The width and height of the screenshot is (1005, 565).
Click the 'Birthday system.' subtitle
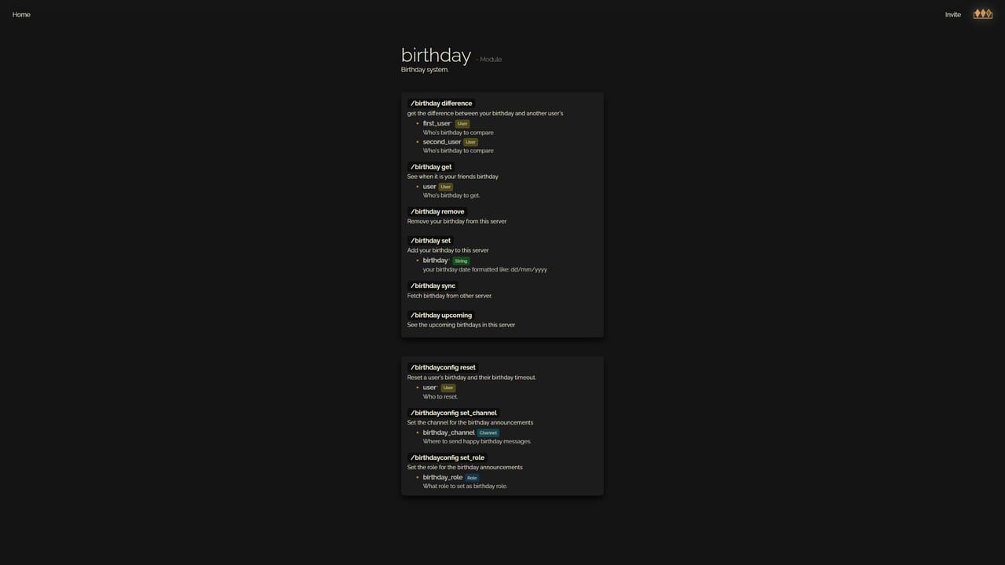(425, 70)
